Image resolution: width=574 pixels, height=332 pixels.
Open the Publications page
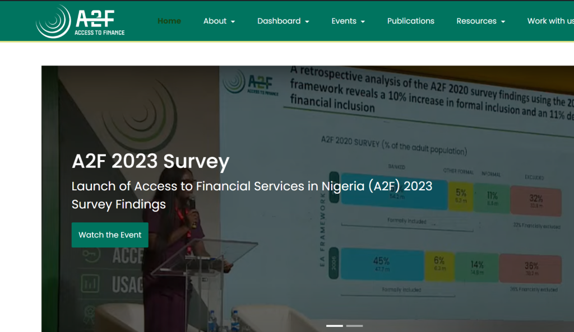point(411,21)
